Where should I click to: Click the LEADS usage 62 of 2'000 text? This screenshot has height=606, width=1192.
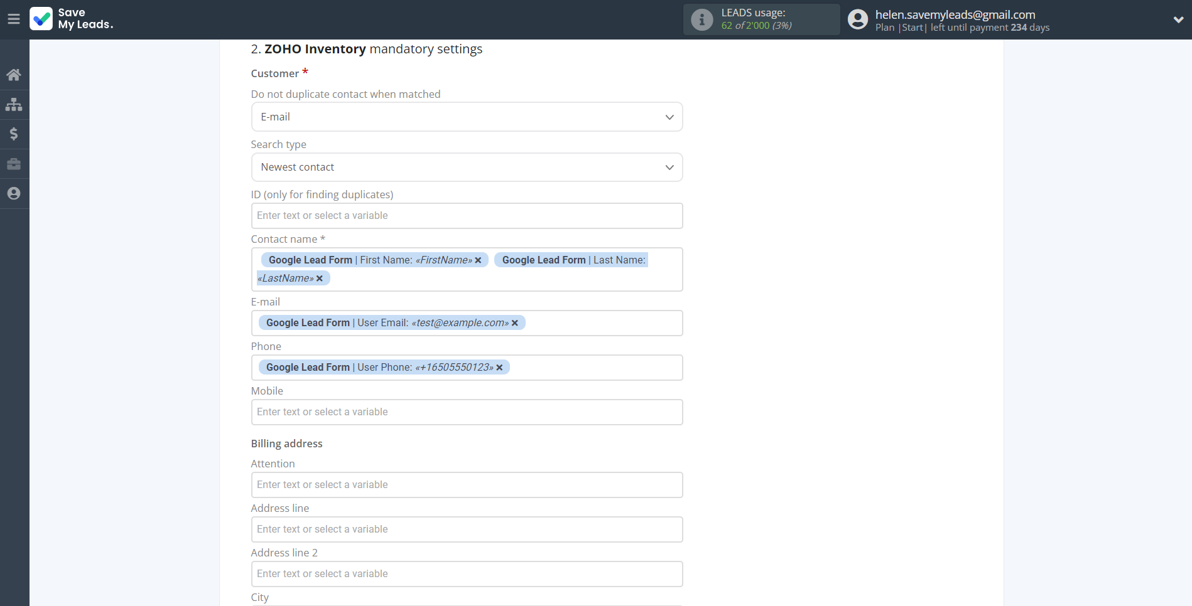click(x=756, y=25)
